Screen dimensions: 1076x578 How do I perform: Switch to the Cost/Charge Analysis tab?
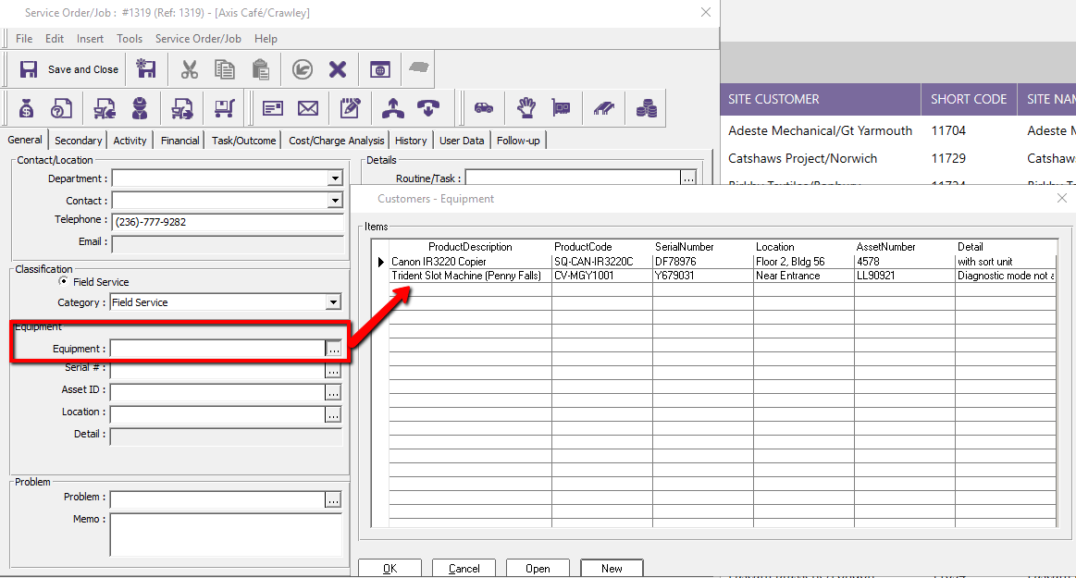coord(336,141)
